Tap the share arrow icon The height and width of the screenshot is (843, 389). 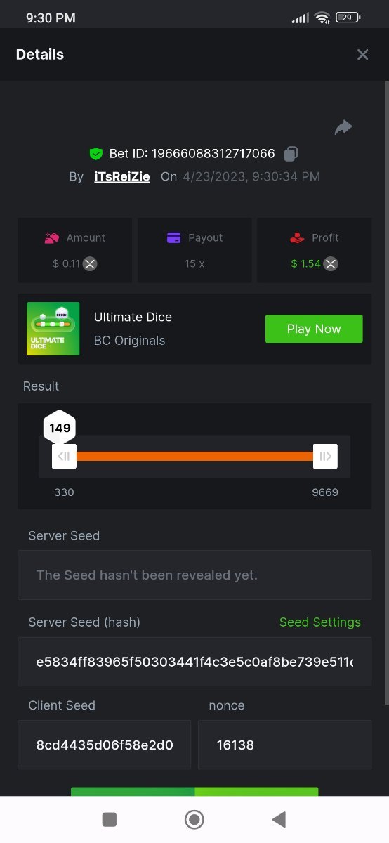pyautogui.click(x=343, y=127)
